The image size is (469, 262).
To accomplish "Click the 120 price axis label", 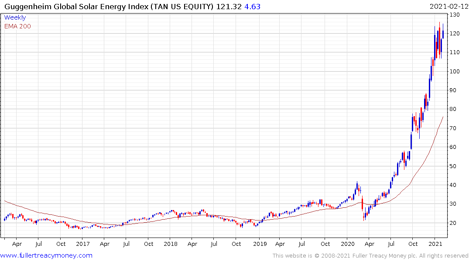I will tap(454, 34).
